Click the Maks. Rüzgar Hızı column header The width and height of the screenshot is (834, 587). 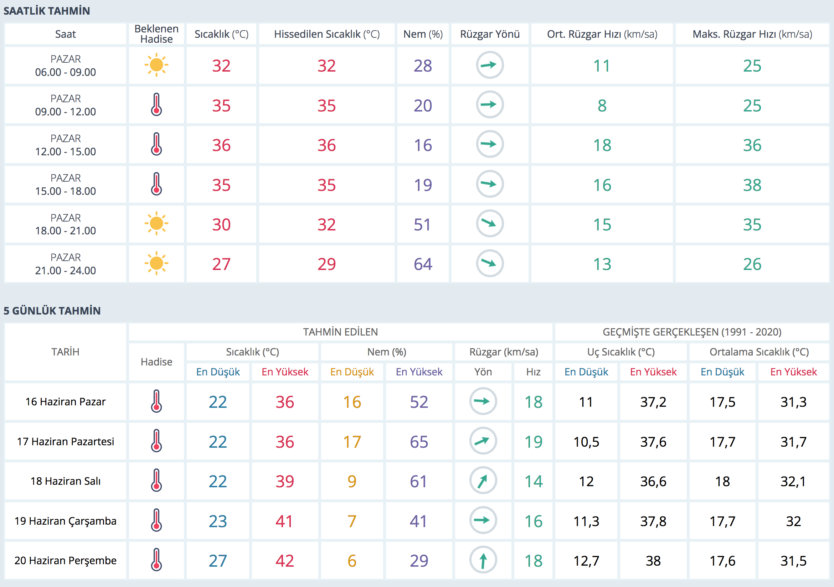click(x=752, y=34)
